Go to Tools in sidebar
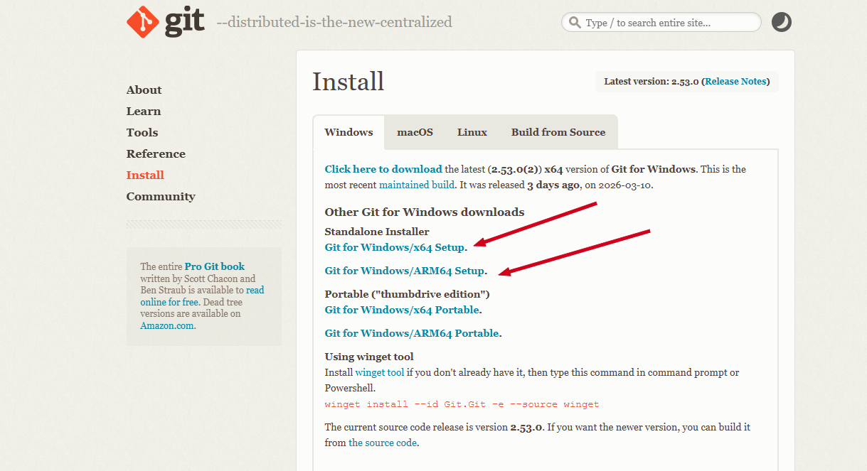 pyautogui.click(x=142, y=133)
